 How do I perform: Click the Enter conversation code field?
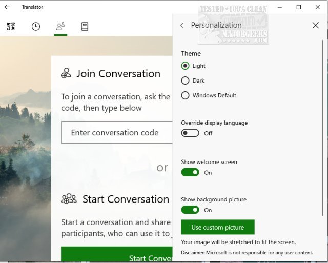click(117, 132)
